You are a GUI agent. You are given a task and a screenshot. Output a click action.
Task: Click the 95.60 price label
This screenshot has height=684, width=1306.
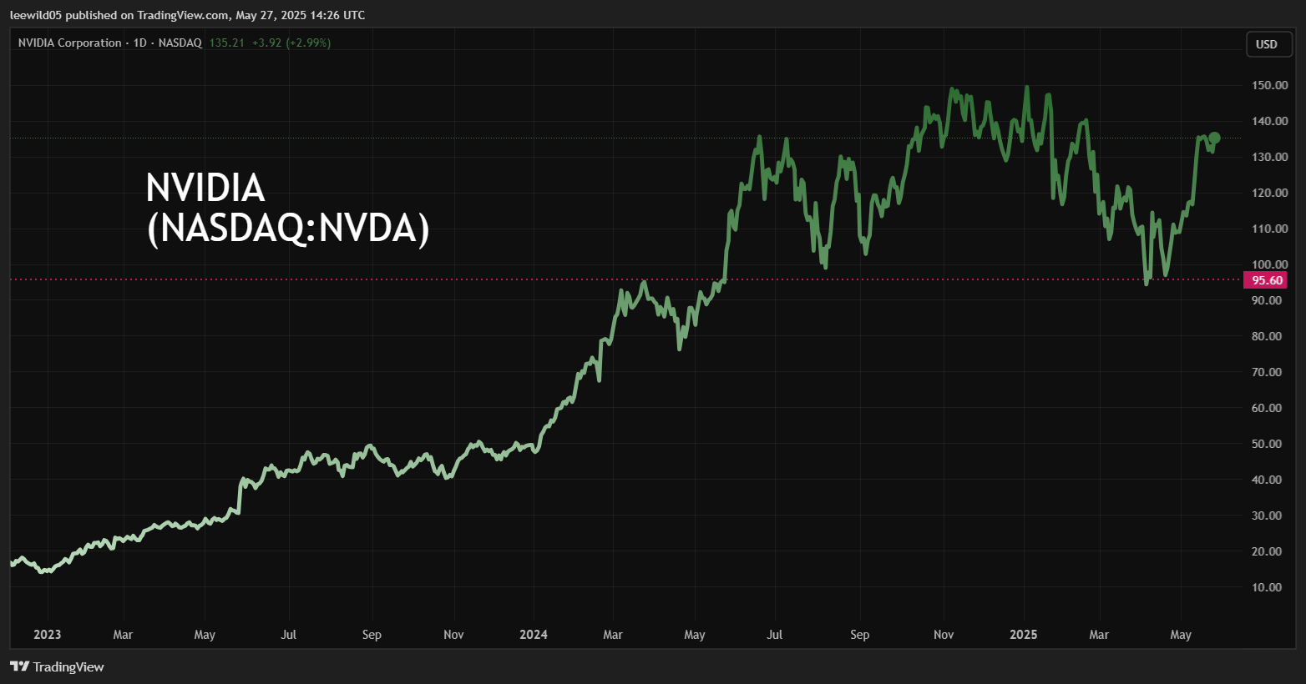[x=1267, y=280]
